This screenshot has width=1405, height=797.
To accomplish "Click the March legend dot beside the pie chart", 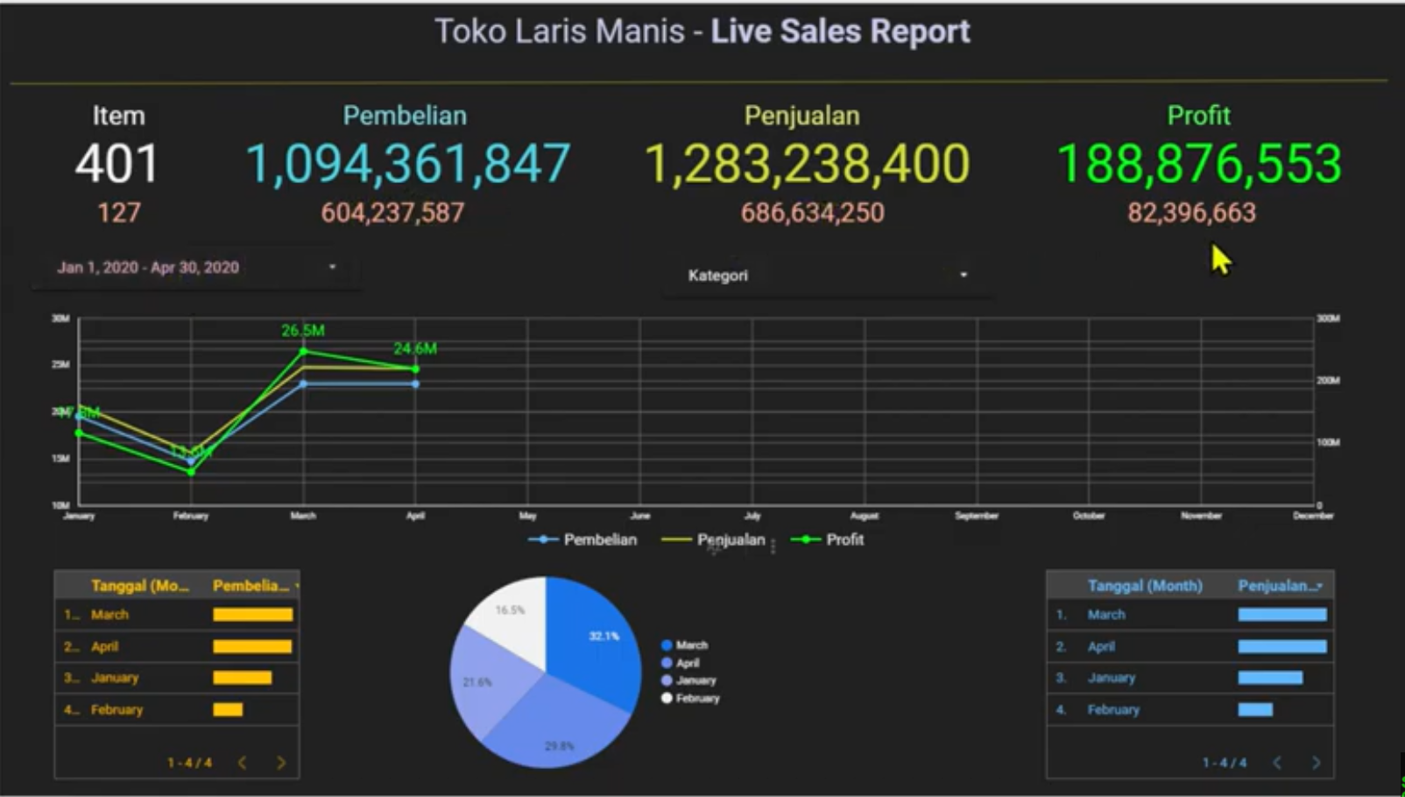I will click(x=667, y=645).
